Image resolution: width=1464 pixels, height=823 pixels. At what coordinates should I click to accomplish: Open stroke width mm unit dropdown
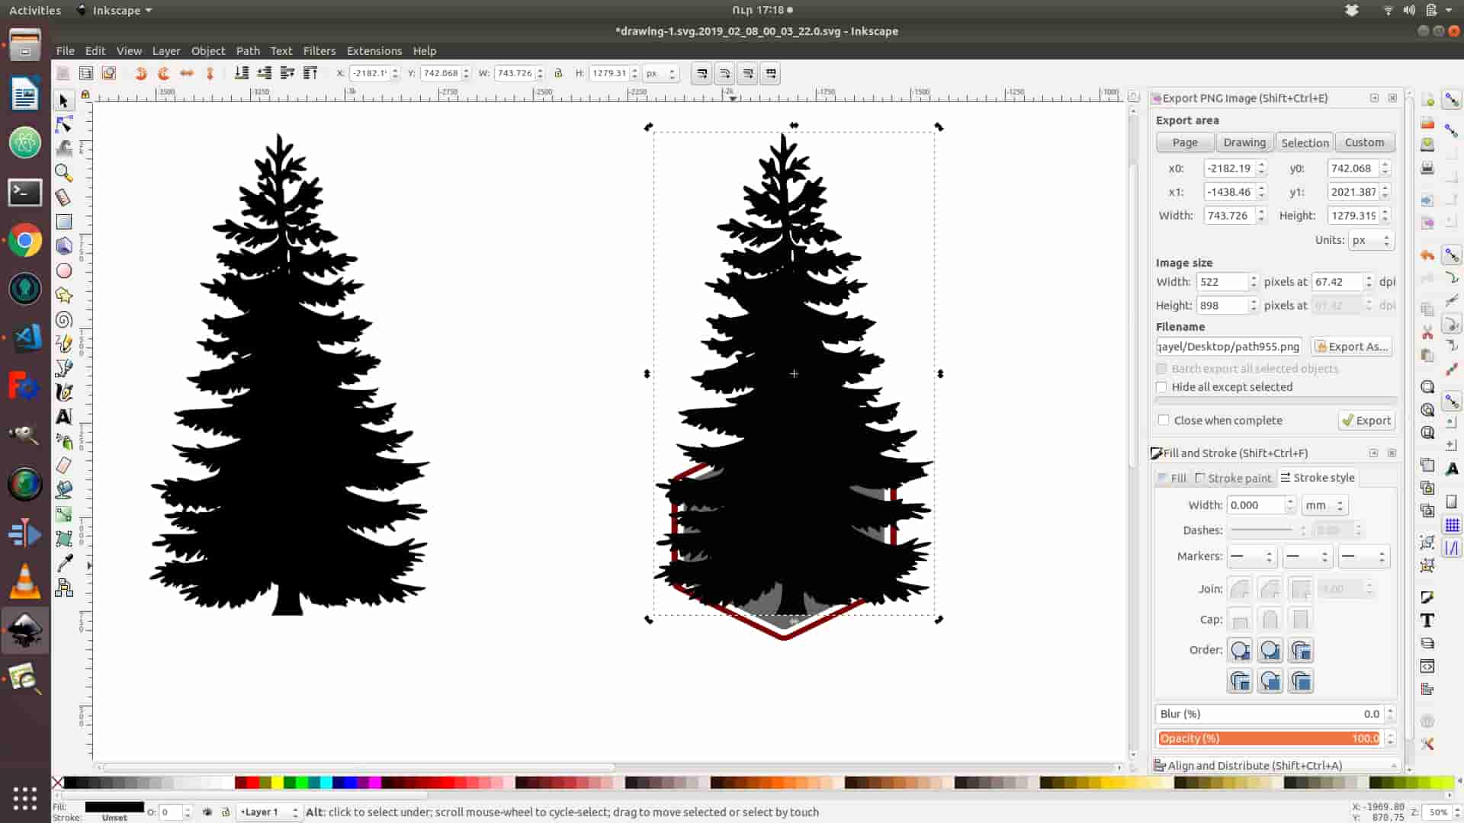(x=1324, y=505)
